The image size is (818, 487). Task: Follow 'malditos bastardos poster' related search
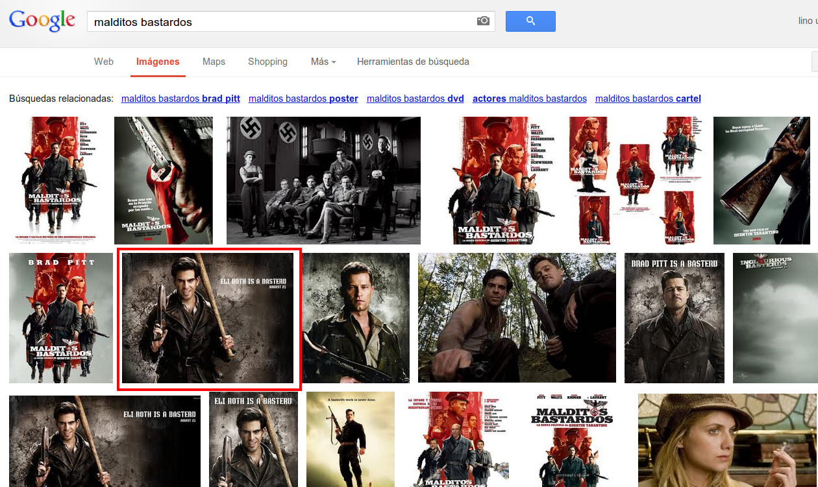tap(303, 99)
